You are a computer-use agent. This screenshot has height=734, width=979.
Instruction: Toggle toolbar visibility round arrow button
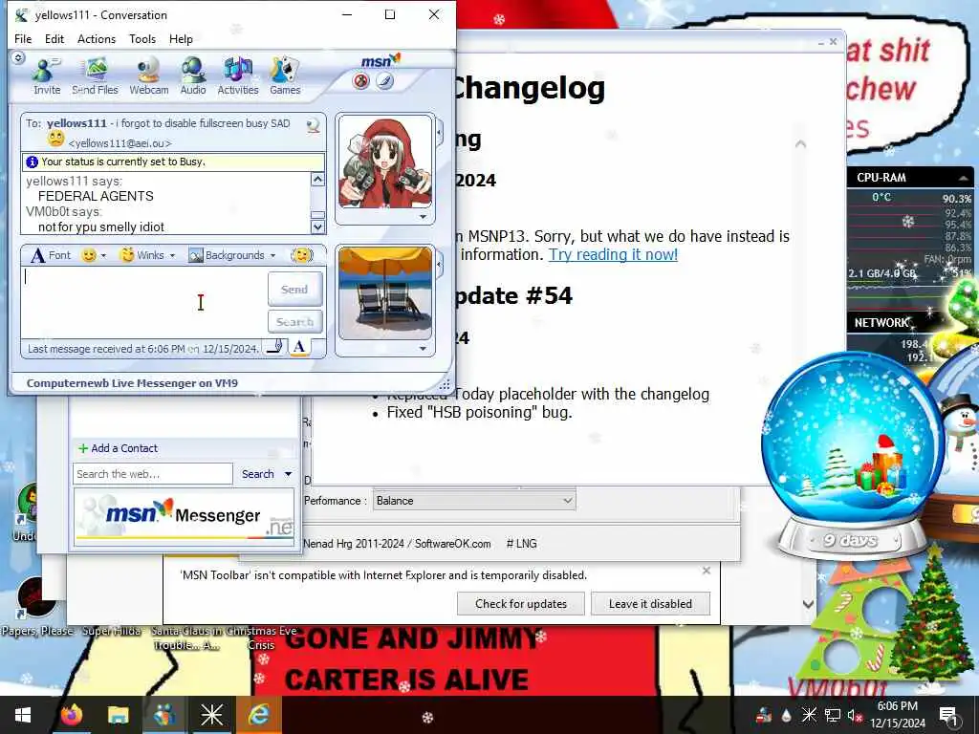[x=18, y=58]
